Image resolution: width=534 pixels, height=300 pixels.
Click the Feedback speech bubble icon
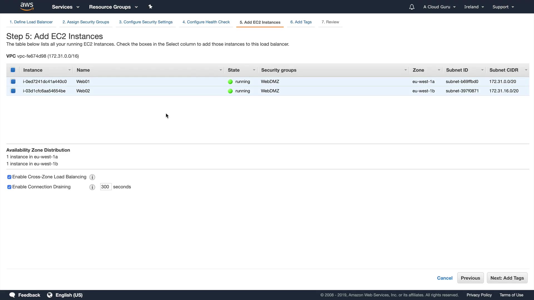coord(12,295)
